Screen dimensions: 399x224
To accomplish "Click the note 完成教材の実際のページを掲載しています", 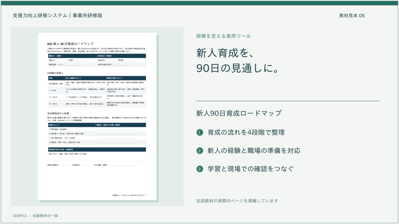I will point(237,201).
